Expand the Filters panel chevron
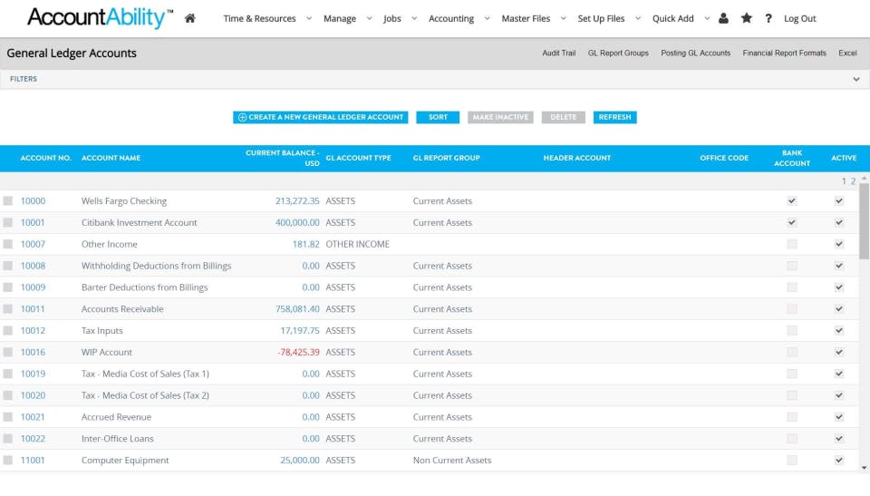The width and height of the screenshot is (870, 496). (x=855, y=79)
